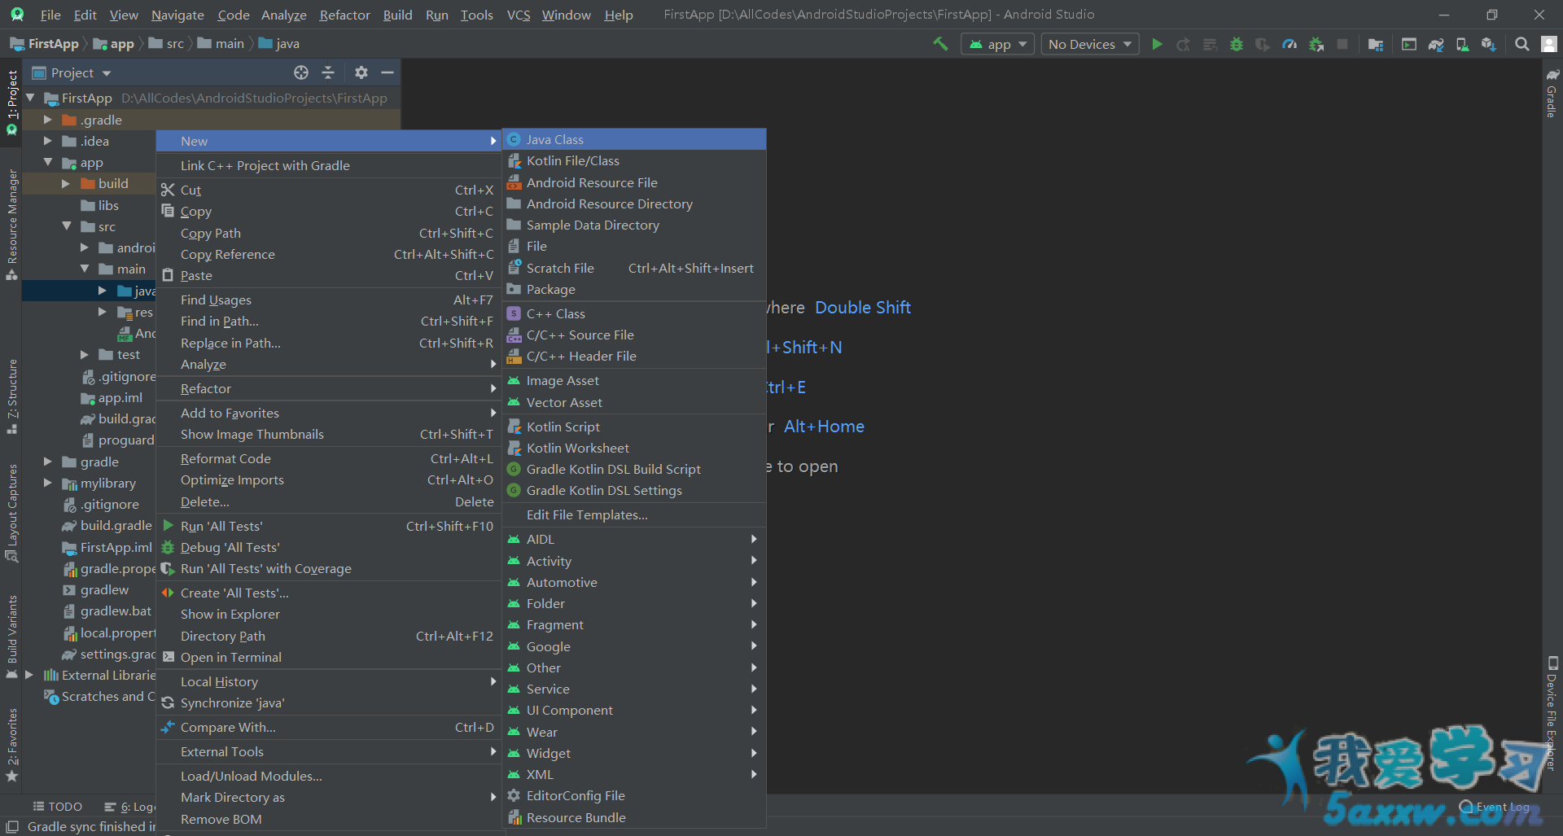Click the tool window toggle in bottom-left corner
1563x836 pixels.
[11, 826]
